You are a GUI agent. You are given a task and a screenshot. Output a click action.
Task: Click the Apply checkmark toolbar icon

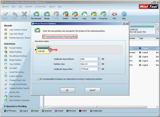point(5,15)
